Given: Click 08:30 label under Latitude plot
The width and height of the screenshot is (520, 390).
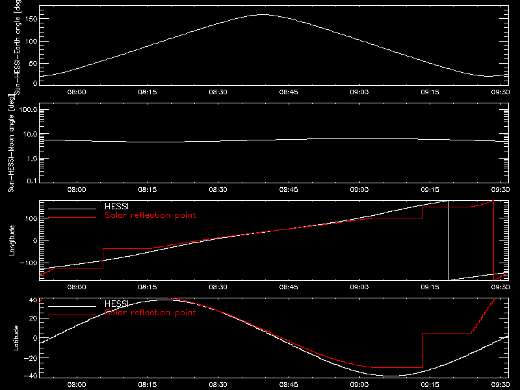Looking at the screenshot, I should pos(218,385).
